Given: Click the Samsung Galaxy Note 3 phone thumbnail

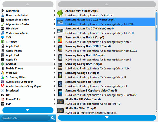Looking at the screenshot, I should point(60,40).
